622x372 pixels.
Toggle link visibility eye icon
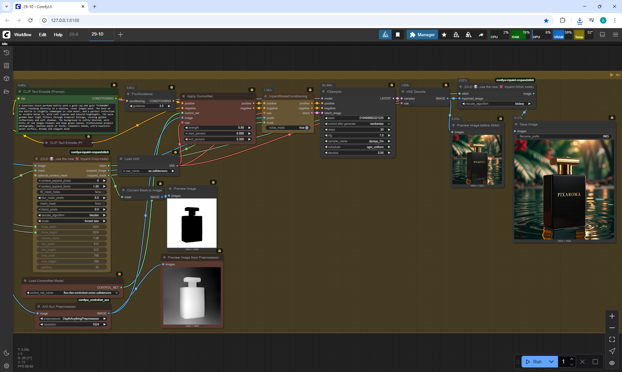(612, 363)
